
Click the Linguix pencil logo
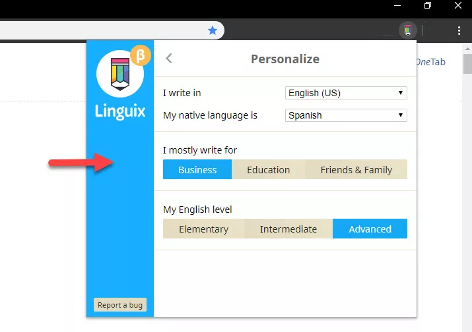click(x=119, y=74)
